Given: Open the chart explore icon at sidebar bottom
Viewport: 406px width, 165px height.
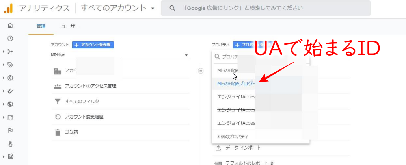Looking at the screenshot, I should (11, 156).
